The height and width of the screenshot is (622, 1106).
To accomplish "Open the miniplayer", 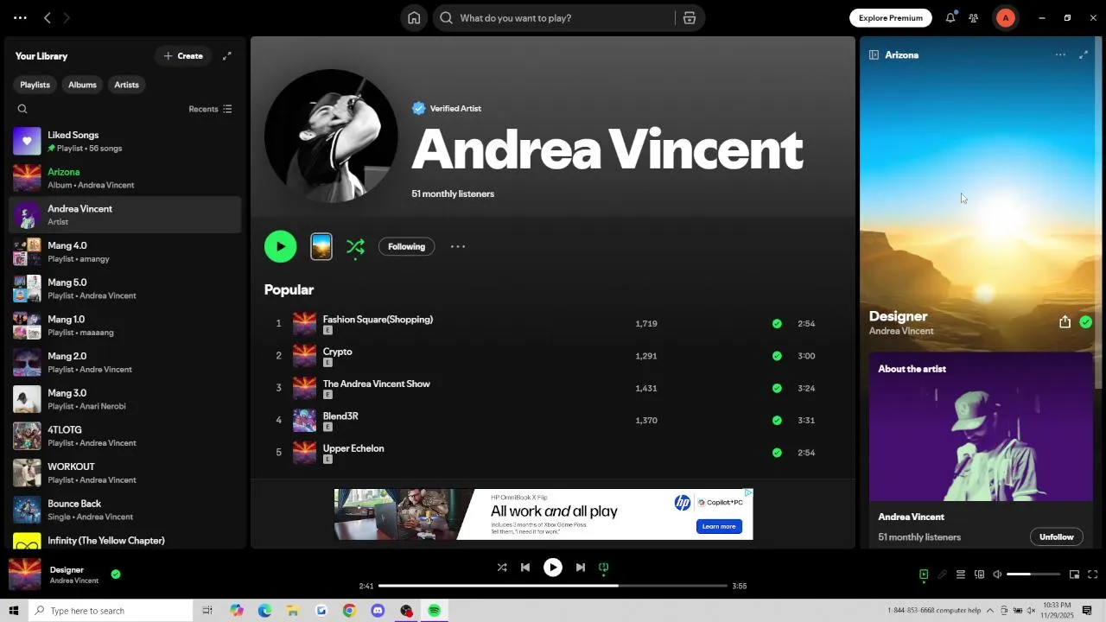I will coord(1074,574).
